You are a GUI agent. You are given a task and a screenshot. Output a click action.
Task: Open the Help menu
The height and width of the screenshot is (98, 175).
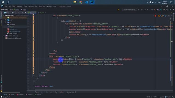coord(54,6)
